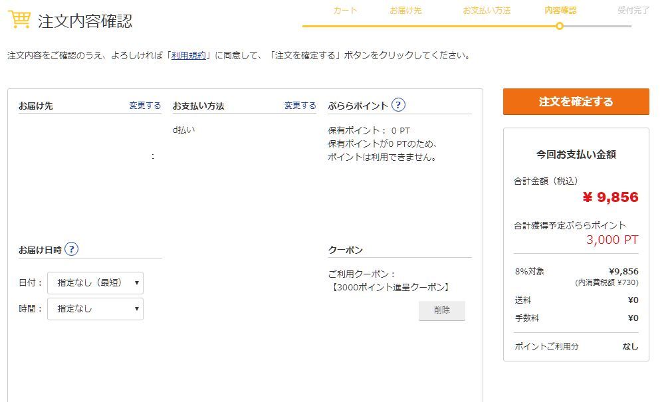This screenshot has width=670, height=402.
Task: Click the 受付完了 progress step
Action: click(x=633, y=10)
